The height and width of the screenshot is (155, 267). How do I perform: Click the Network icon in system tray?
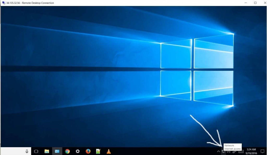point(223,152)
